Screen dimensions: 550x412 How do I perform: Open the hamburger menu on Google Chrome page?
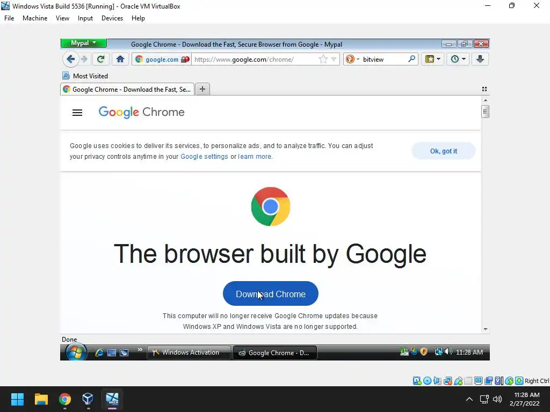(77, 113)
